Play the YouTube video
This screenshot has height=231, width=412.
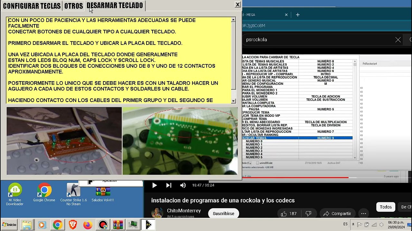[x=154, y=185]
